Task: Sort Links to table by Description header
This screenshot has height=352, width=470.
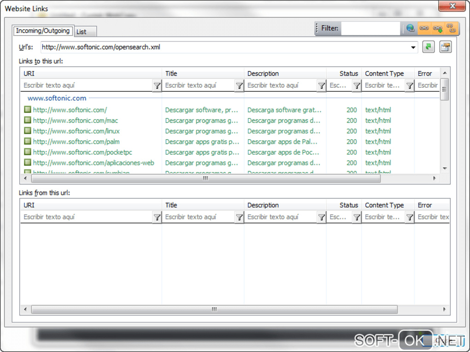Action: pyautogui.click(x=285, y=73)
